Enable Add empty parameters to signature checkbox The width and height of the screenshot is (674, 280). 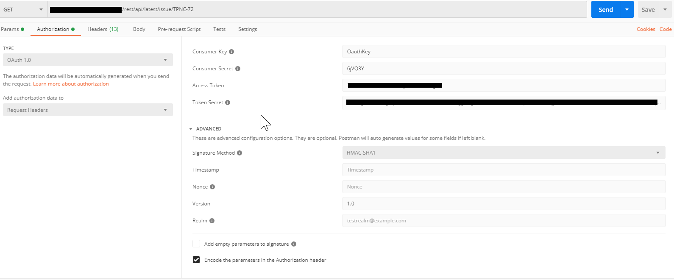point(196,244)
